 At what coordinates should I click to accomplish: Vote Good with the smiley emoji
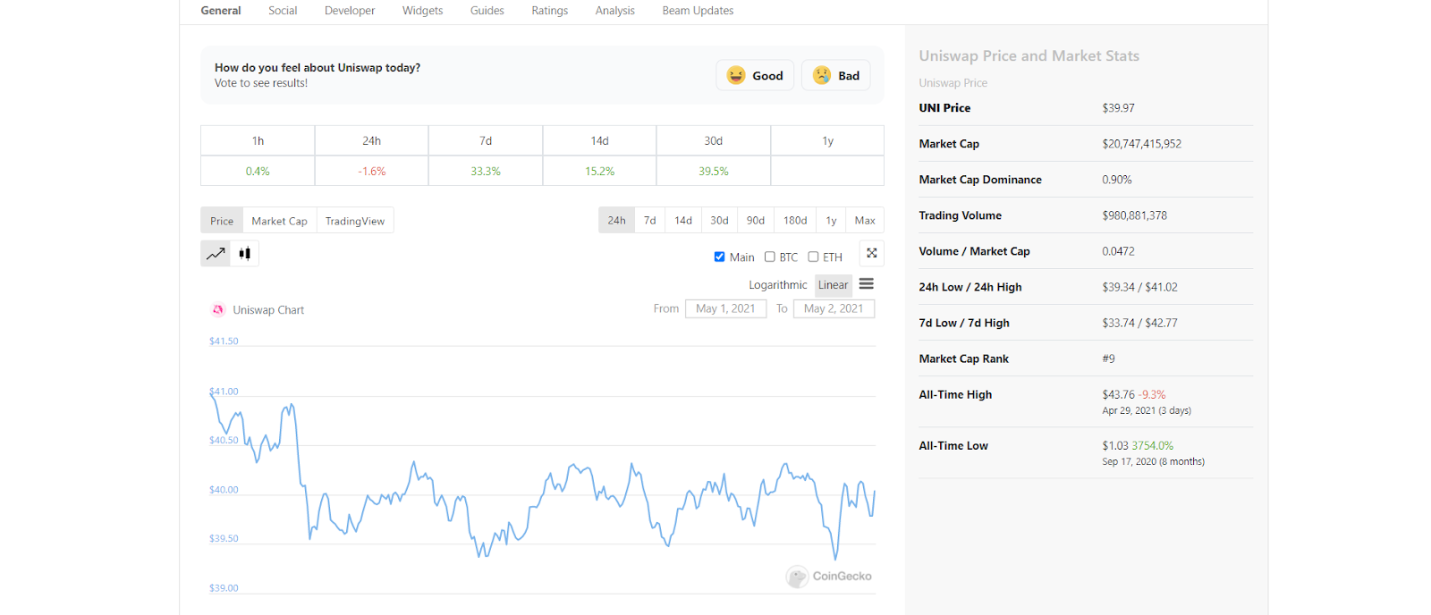[736, 76]
